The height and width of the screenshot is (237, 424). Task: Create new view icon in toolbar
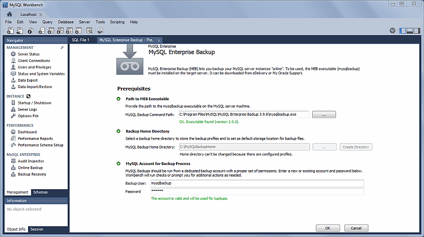60,31
